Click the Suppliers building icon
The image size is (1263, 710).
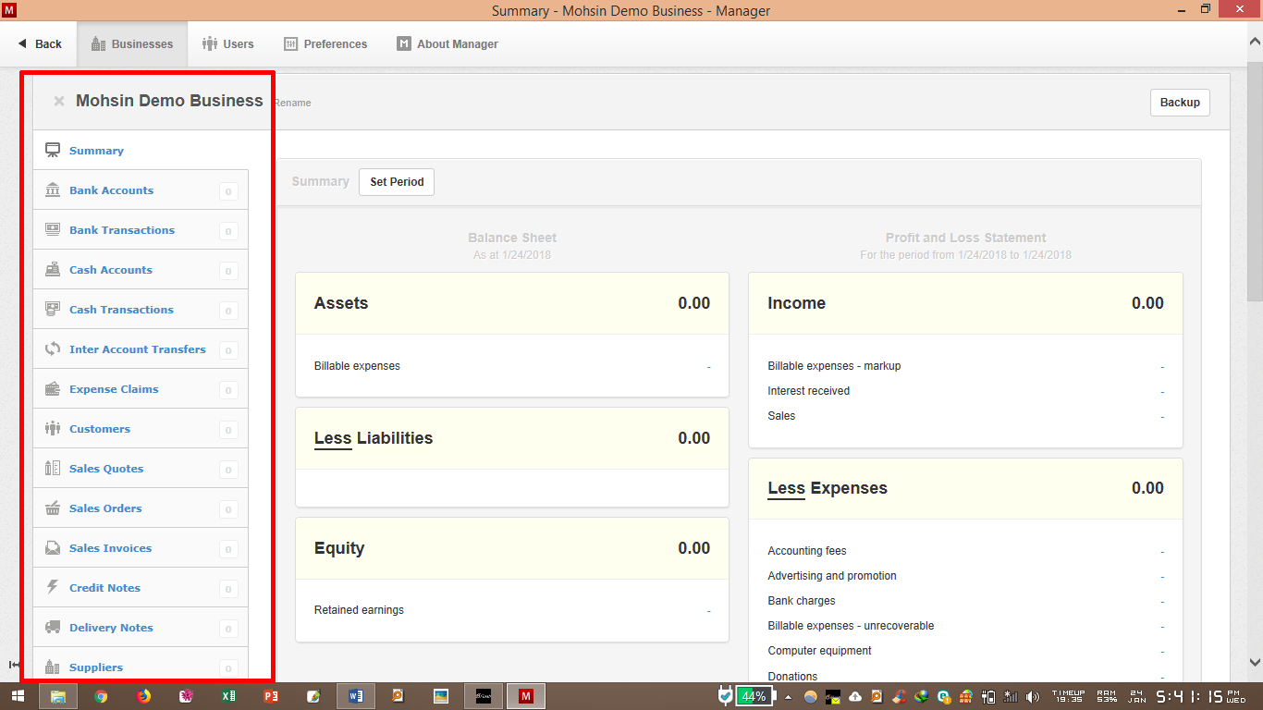point(53,667)
